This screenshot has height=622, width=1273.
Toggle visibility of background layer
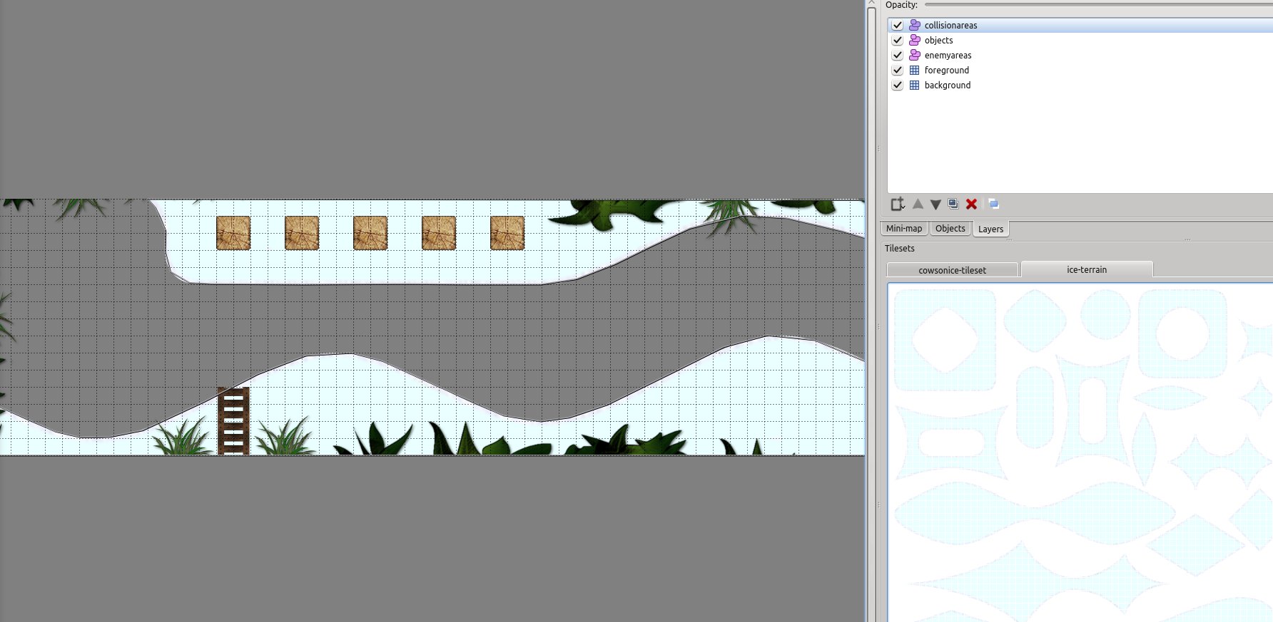tap(898, 85)
